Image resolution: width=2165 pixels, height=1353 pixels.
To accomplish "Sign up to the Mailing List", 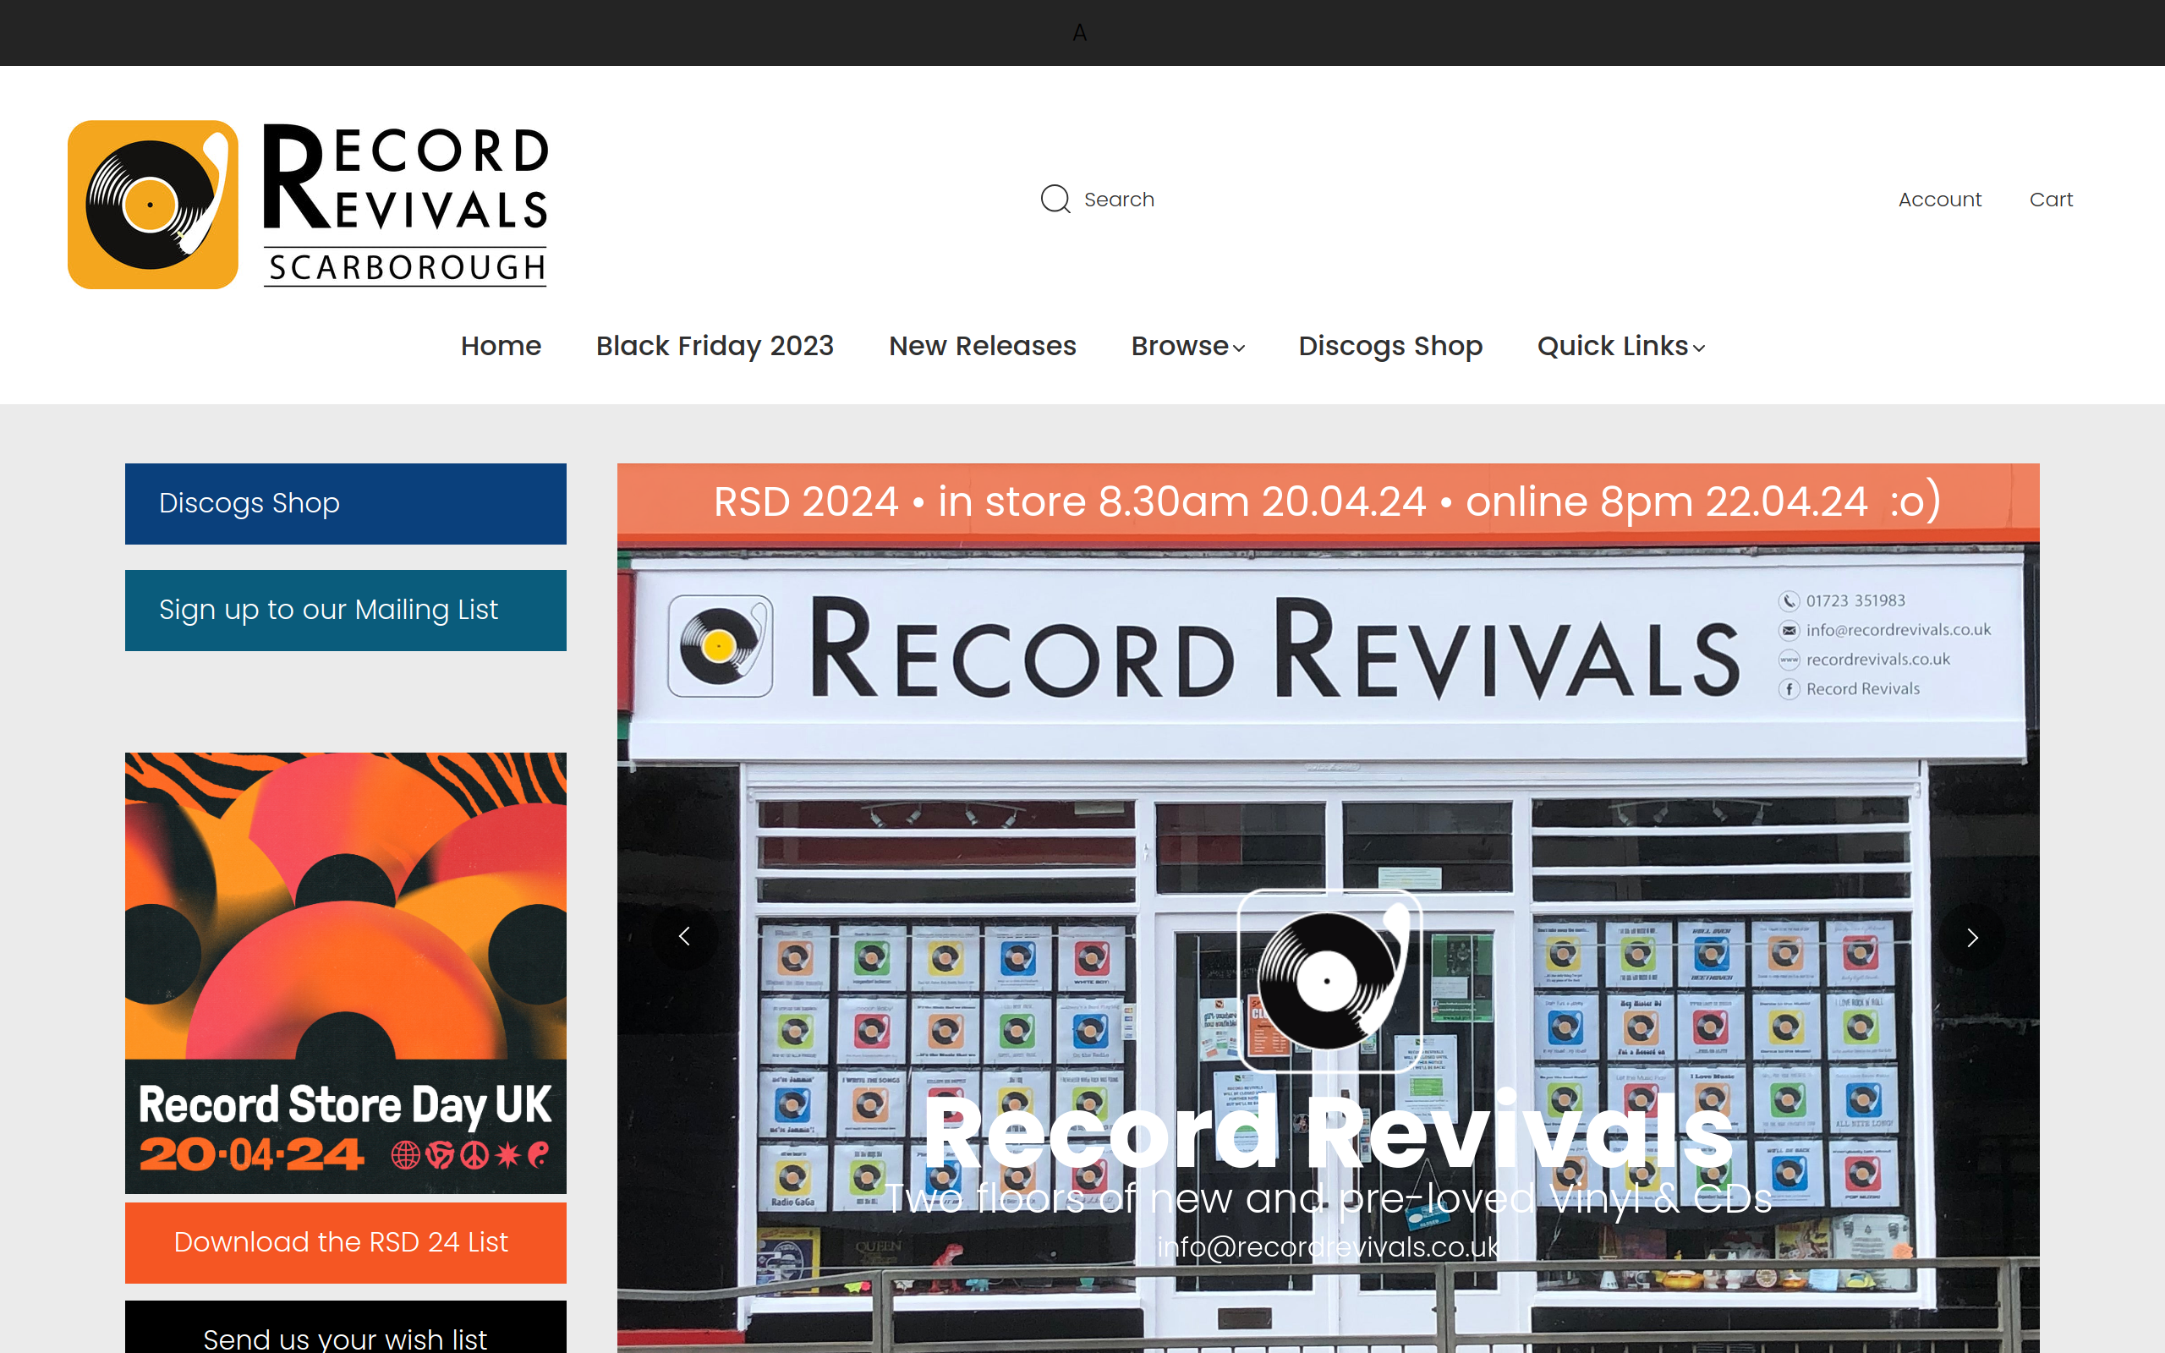I will tap(344, 610).
